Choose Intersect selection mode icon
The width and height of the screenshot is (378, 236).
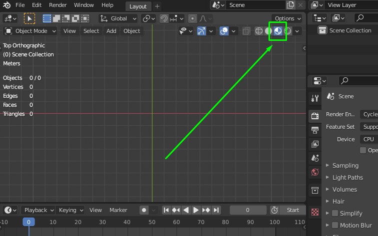(85, 18)
